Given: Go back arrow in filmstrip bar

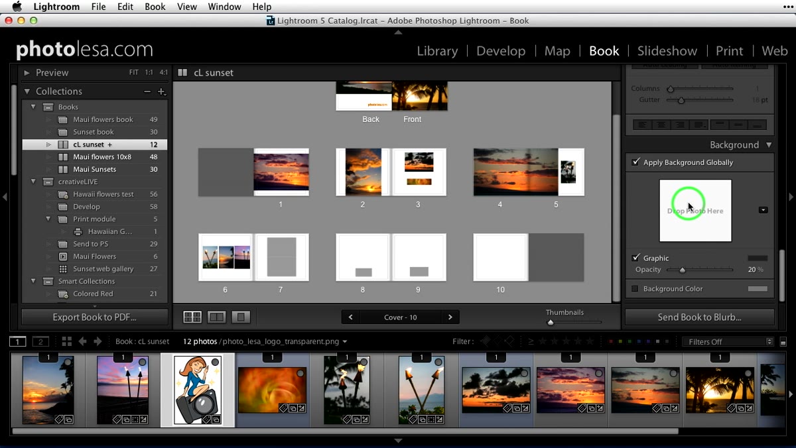Looking at the screenshot, I should point(83,342).
